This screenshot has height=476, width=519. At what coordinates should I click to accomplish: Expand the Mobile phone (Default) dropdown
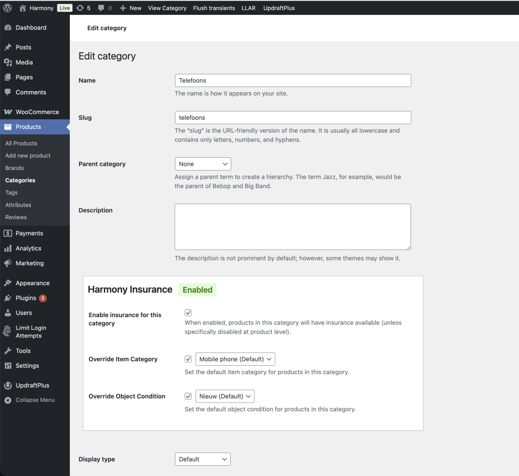[235, 359]
